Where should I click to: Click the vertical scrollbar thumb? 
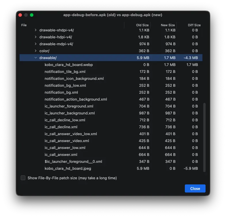(204, 137)
